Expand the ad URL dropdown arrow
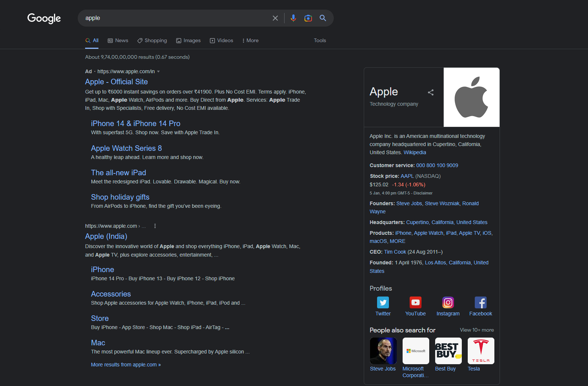Viewport: 588px width, 386px height. 158,71
